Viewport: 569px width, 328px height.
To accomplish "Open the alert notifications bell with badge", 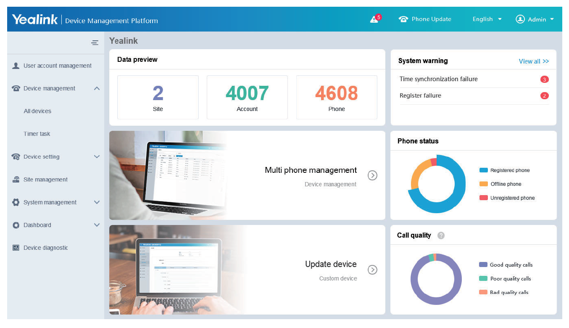I will coord(374,19).
